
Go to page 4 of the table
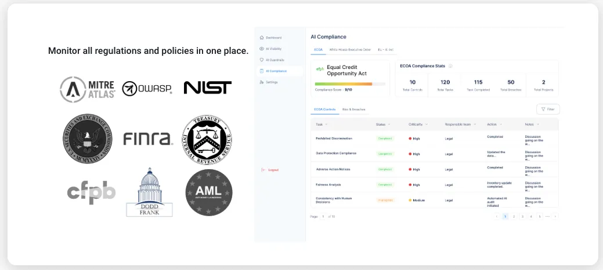pos(531,217)
